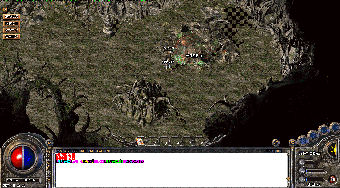
Task: Click the 店 shop round icon
Action: (x=293, y=143)
